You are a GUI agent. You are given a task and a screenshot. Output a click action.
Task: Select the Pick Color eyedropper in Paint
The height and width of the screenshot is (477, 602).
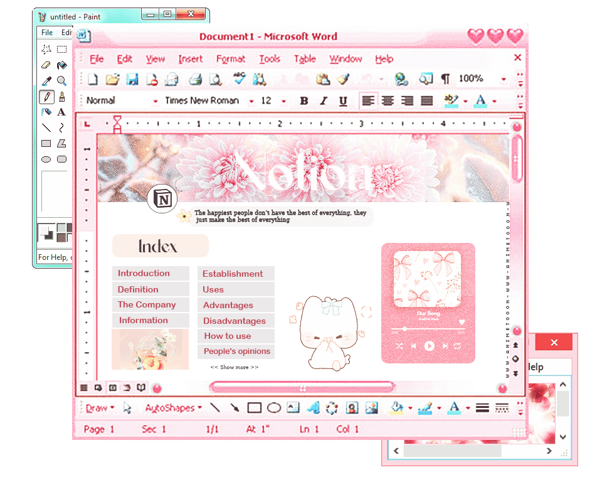[46, 81]
